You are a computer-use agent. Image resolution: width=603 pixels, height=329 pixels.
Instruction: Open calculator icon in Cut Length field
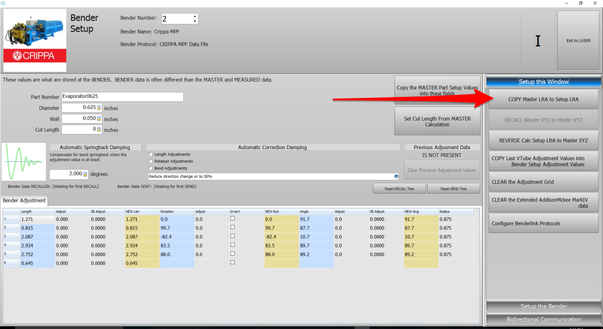click(99, 130)
